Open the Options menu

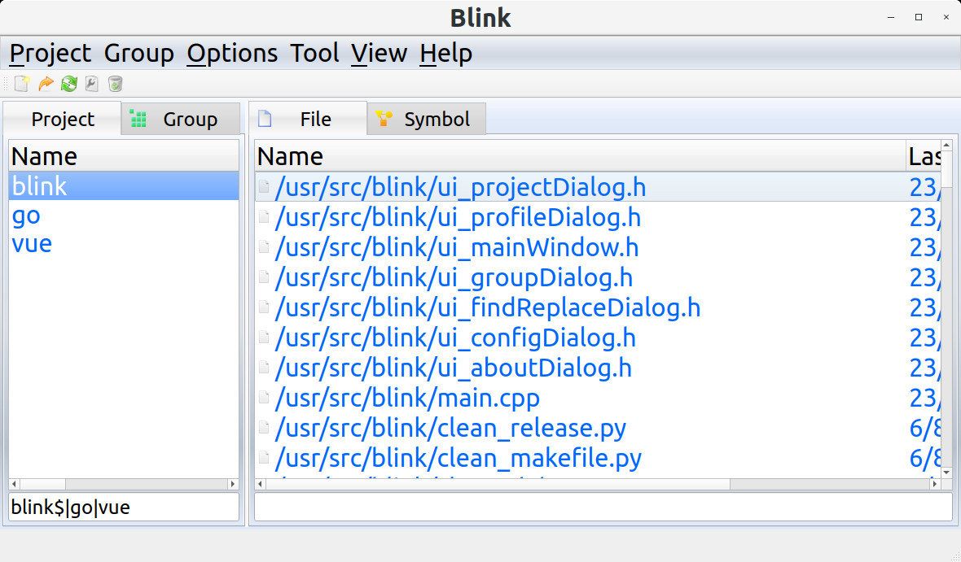click(x=232, y=54)
